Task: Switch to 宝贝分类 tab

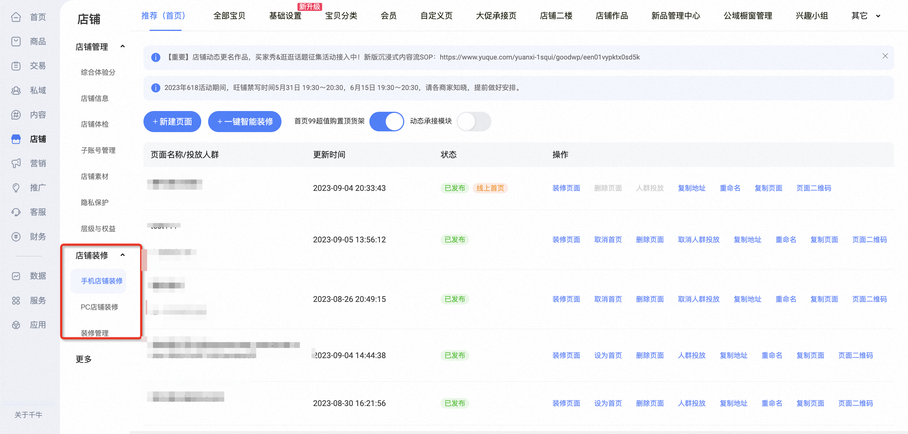Action: 341,16
